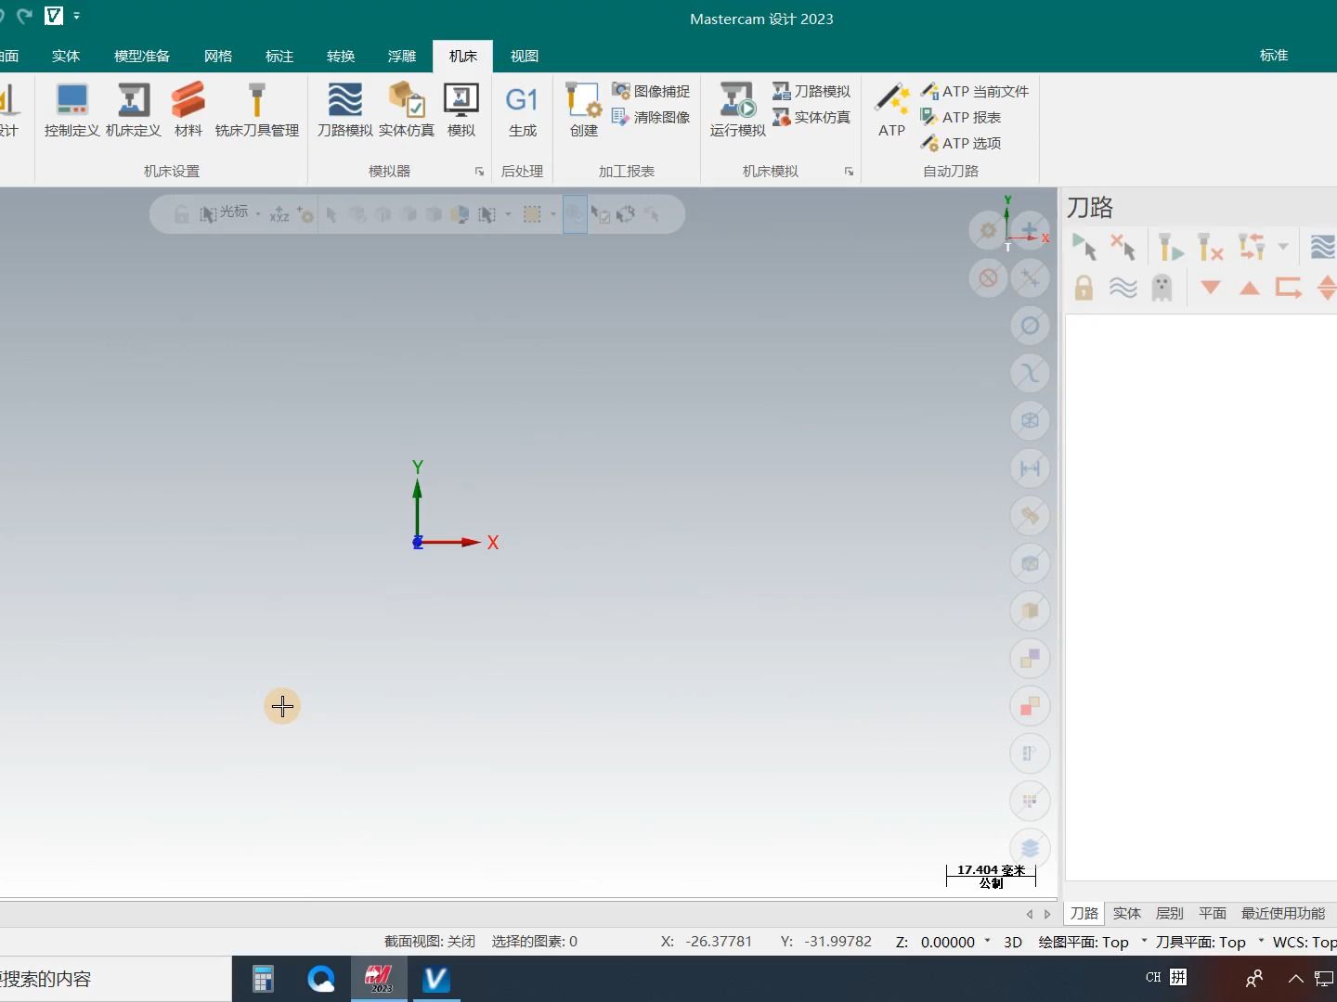The height and width of the screenshot is (1002, 1337).
Task: Open 层别 panel tab at bottom
Action: pos(1170,913)
